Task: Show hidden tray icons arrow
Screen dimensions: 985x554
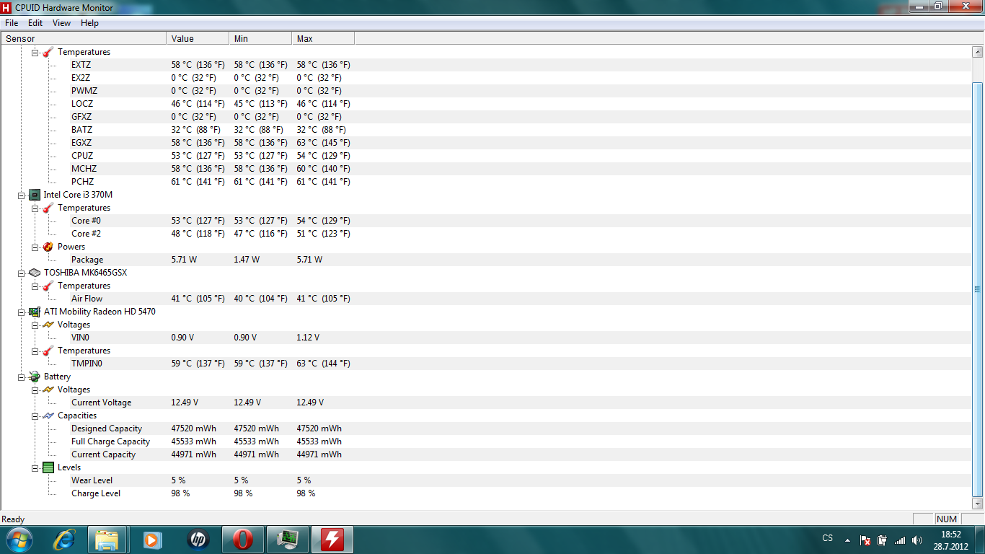Action: [847, 540]
